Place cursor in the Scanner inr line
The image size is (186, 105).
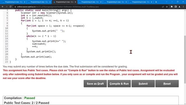point(47,13)
